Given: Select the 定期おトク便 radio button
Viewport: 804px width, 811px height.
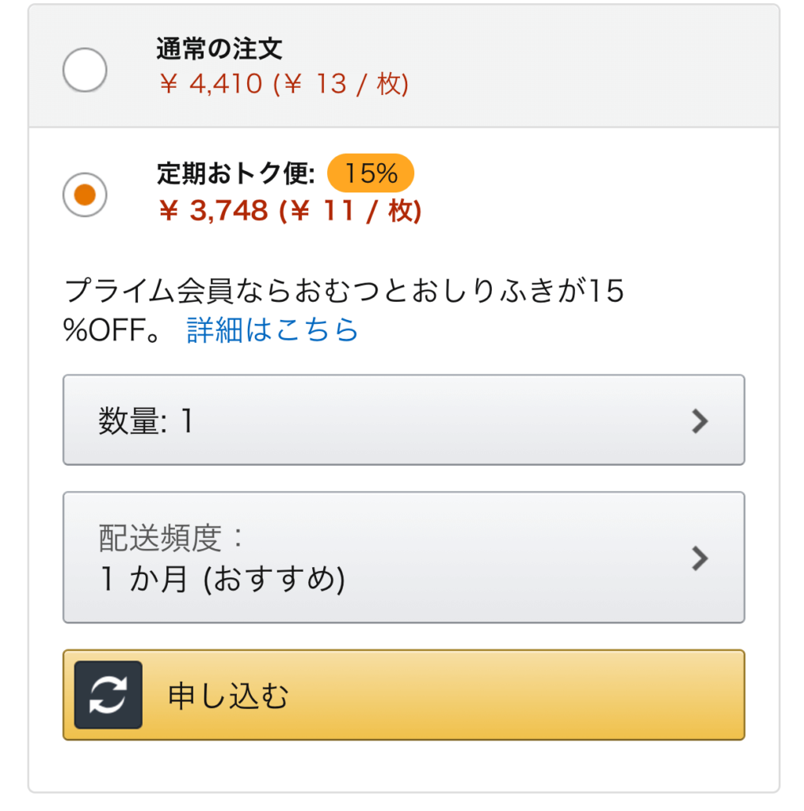Looking at the screenshot, I should coord(85,194).
